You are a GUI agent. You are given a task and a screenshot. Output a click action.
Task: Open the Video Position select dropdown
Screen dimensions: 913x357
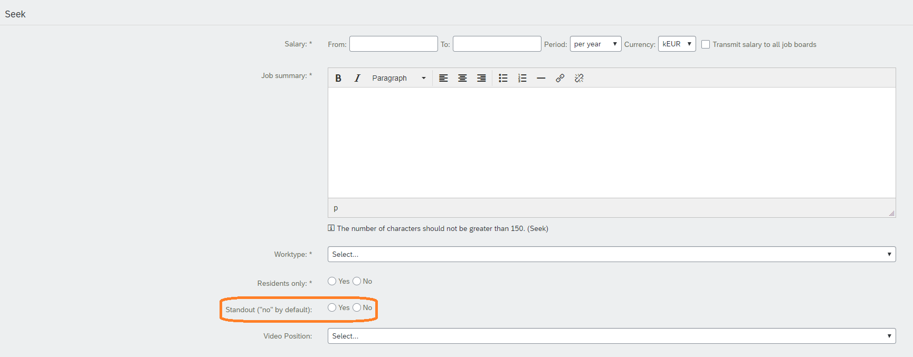click(612, 336)
